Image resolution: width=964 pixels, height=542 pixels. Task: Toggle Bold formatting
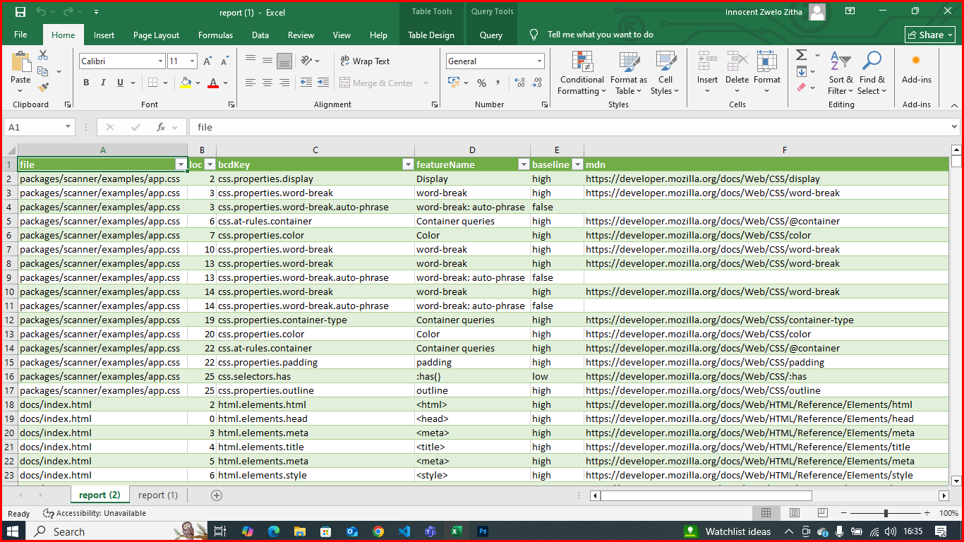click(86, 83)
